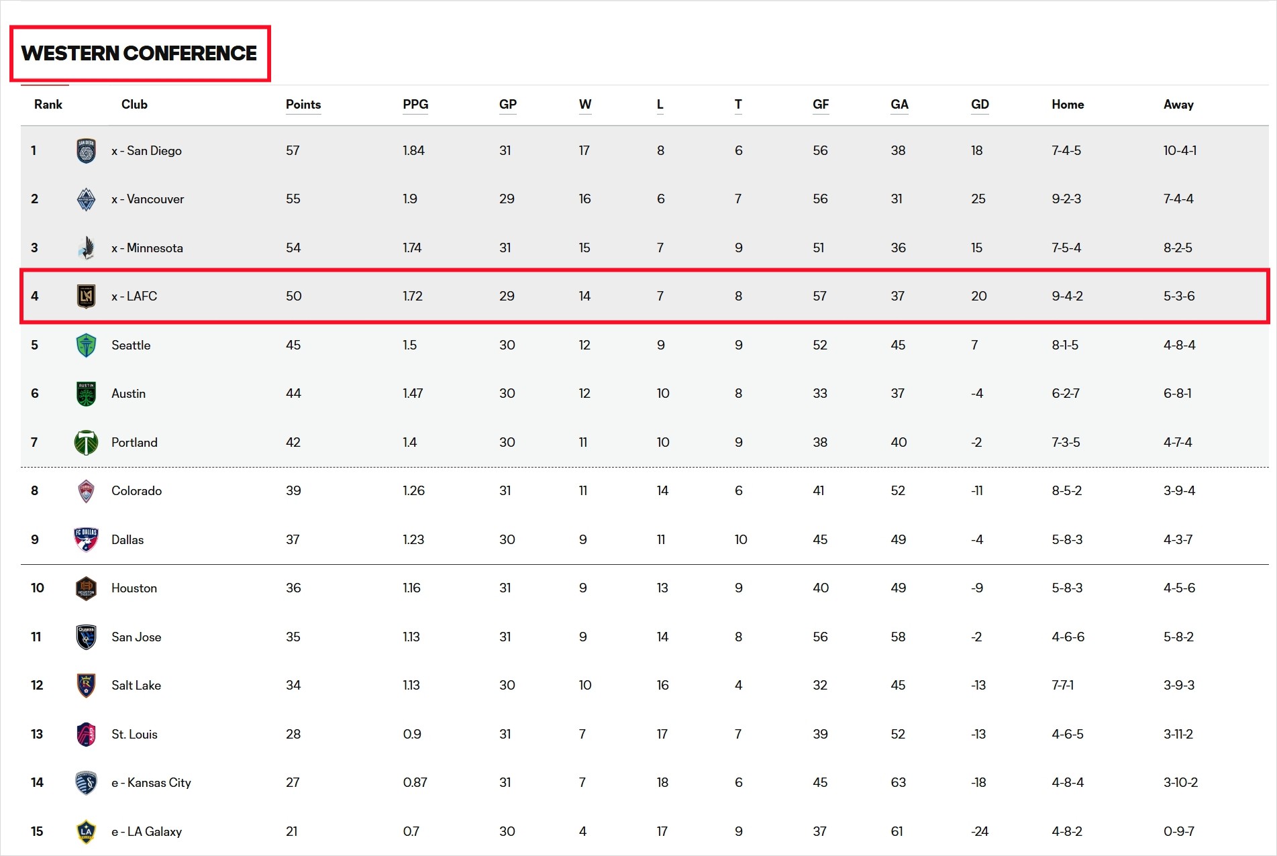Open the Dallas team page
The image size is (1277, 856).
tap(127, 539)
